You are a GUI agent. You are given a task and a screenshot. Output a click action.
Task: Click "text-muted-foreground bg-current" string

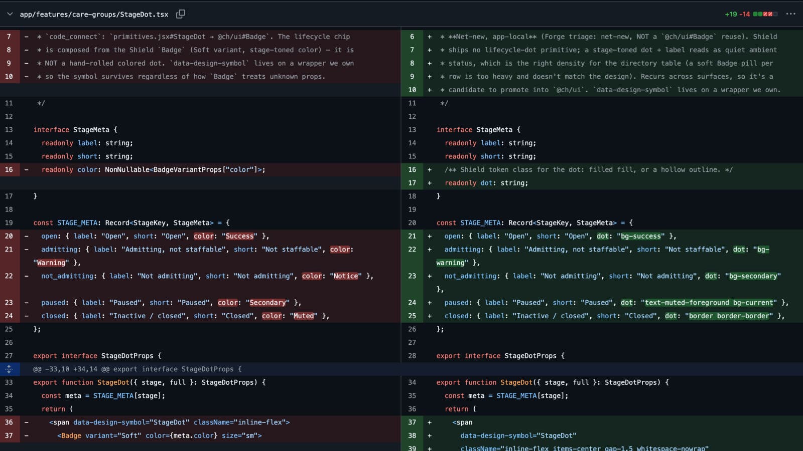click(709, 303)
